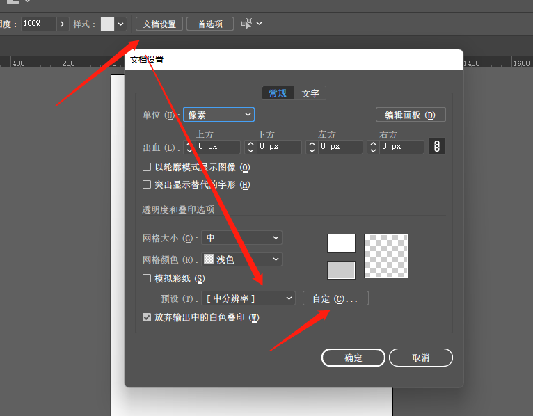Expand the opacity arrow next to 100%
This screenshot has width=533, height=416.
pos(62,24)
